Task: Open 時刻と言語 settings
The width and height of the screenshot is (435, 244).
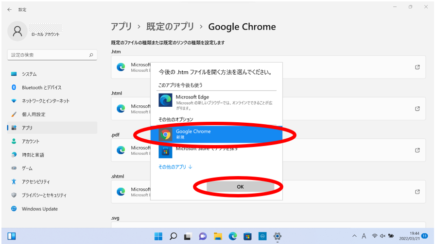Action: pyautogui.click(x=52, y=155)
